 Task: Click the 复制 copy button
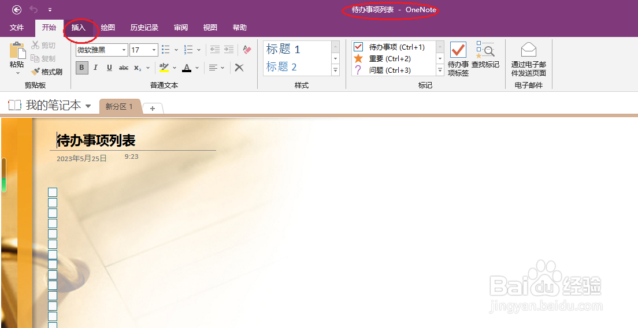(43, 58)
